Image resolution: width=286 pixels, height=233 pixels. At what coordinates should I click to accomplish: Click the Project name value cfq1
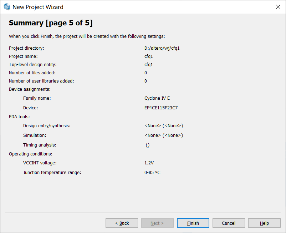148,56
